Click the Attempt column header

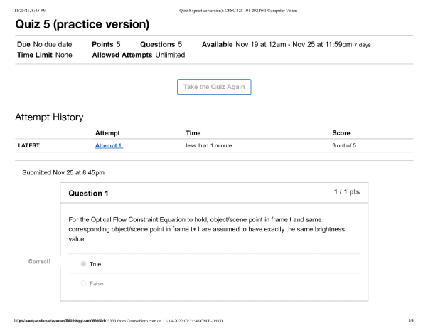pos(107,133)
